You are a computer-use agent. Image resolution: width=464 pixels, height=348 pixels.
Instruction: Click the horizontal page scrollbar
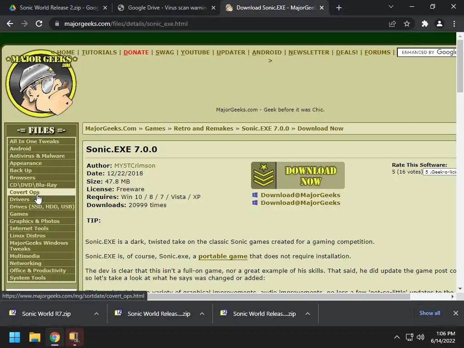(x=279, y=296)
